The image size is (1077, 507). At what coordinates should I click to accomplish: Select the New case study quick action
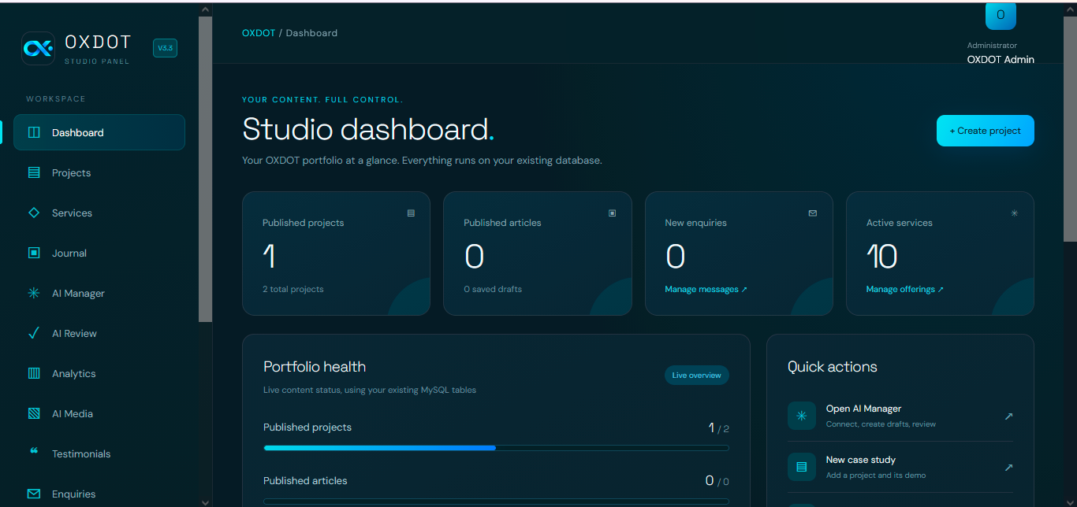900,467
